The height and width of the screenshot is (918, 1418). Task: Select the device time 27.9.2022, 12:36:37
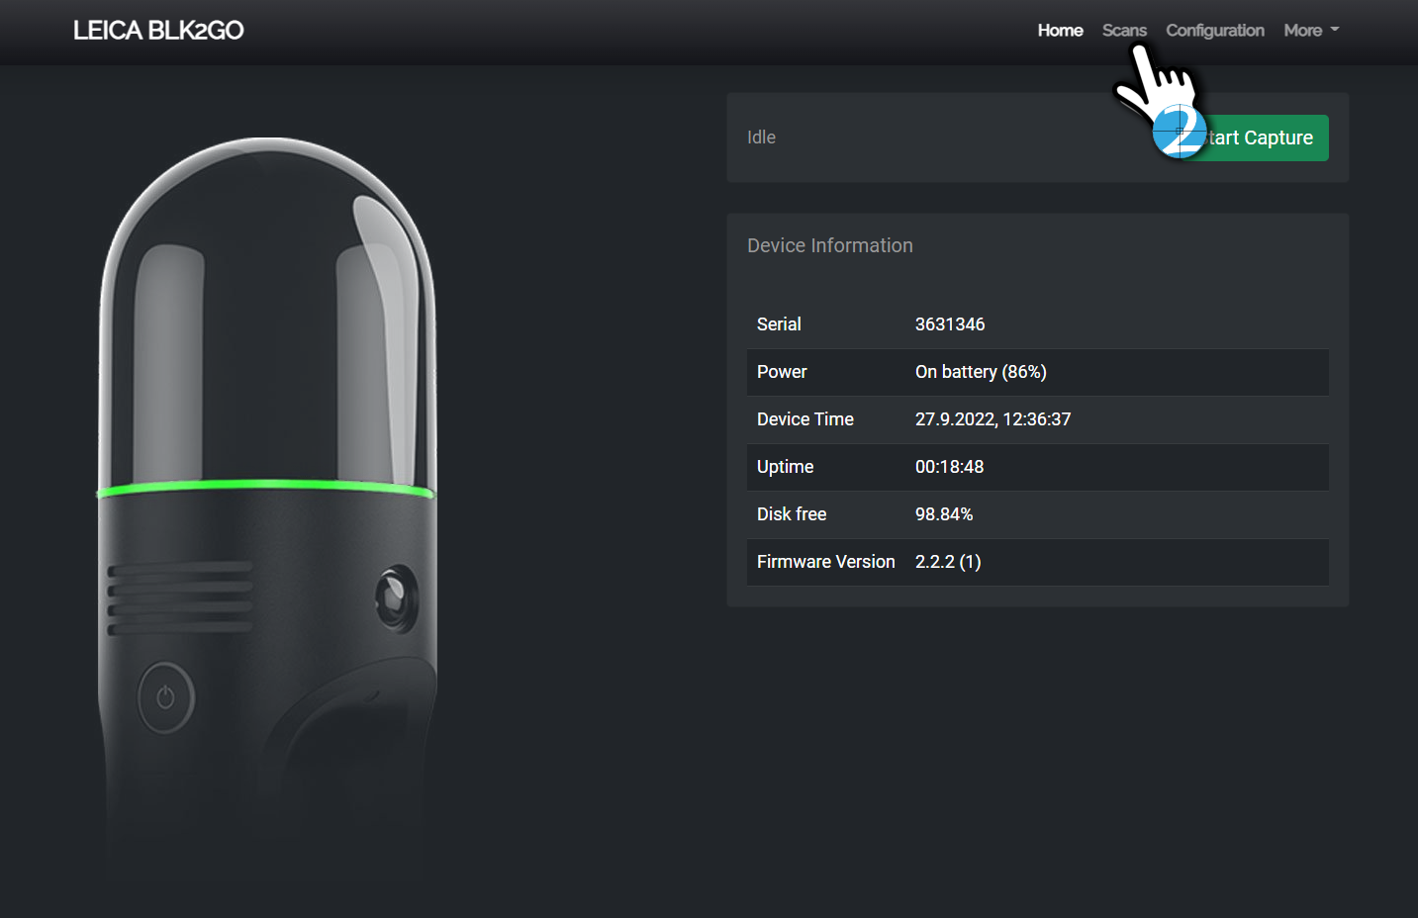pyautogui.click(x=993, y=419)
